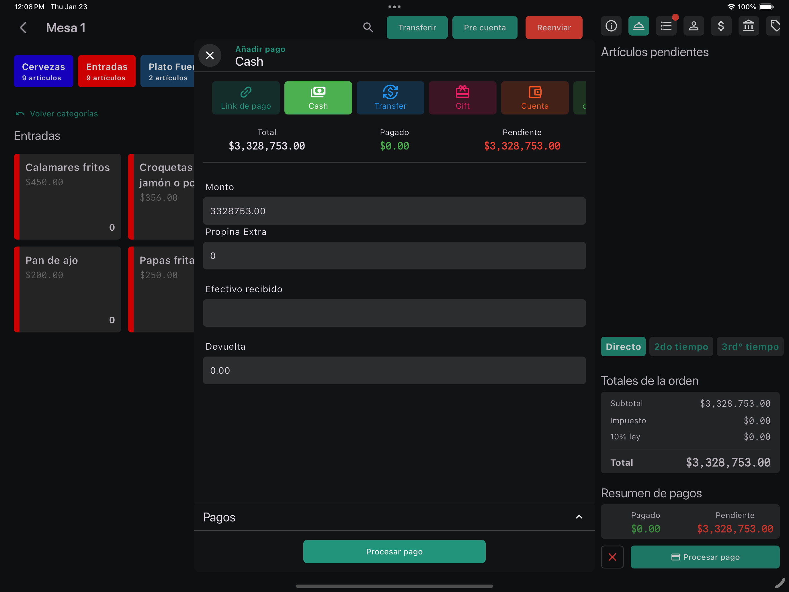Choose Link de pago payment method
The width and height of the screenshot is (789, 592).
(246, 98)
